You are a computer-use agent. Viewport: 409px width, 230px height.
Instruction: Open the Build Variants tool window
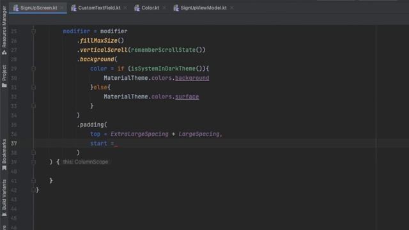4,197
